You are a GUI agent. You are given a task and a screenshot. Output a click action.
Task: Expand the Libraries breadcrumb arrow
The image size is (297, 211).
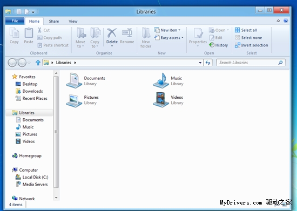click(x=75, y=63)
